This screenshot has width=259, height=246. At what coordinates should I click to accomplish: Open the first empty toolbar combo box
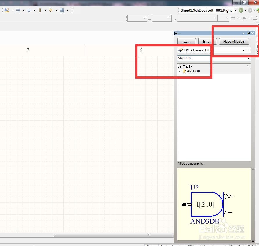click(x=137, y=18)
